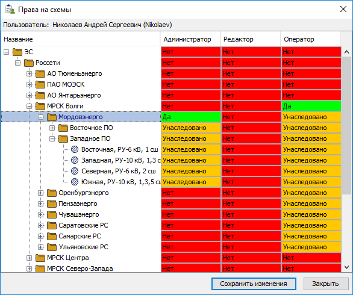Close the Права на схемы window
Screen dimensions: 353x295
[x=343, y=9]
